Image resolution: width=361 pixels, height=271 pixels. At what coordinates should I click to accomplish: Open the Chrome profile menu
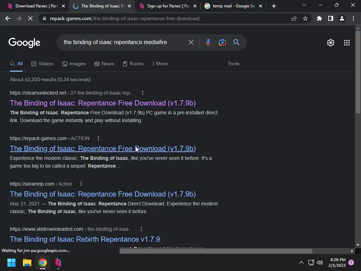coord(342,18)
